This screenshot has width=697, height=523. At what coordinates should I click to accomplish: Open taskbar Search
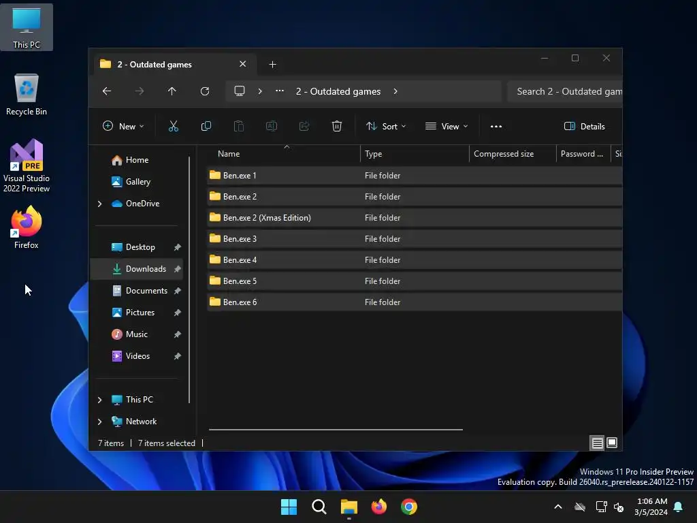(x=319, y=507)
